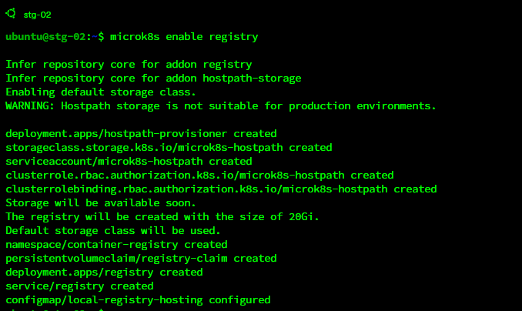Click the serviceaccount/microk8s-hostpath created line
The height and width of the screenshot is (311, 522).
click(x=129, y=161)
